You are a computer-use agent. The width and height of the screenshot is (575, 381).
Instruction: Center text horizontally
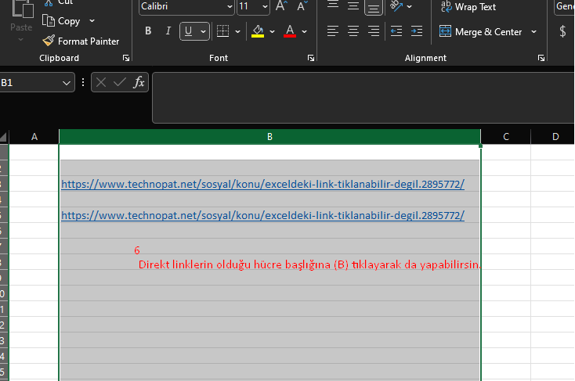pos(353,31)
